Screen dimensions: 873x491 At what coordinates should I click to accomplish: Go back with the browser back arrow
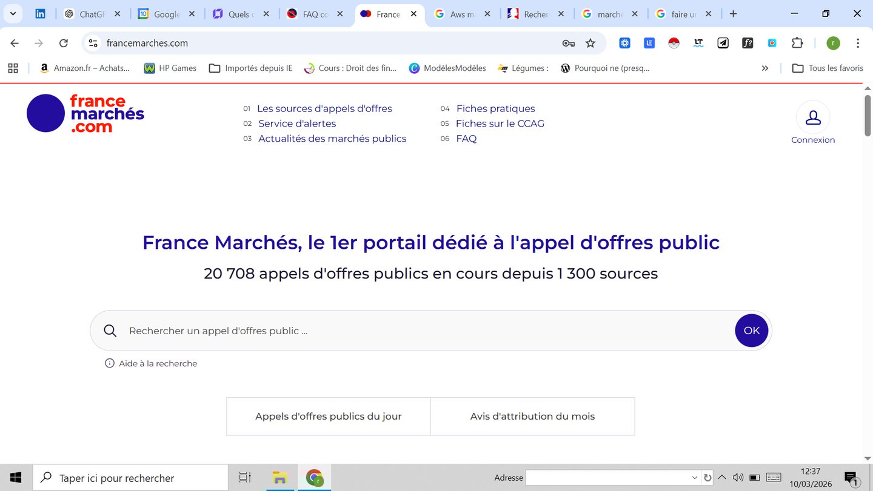coord(15,43)
